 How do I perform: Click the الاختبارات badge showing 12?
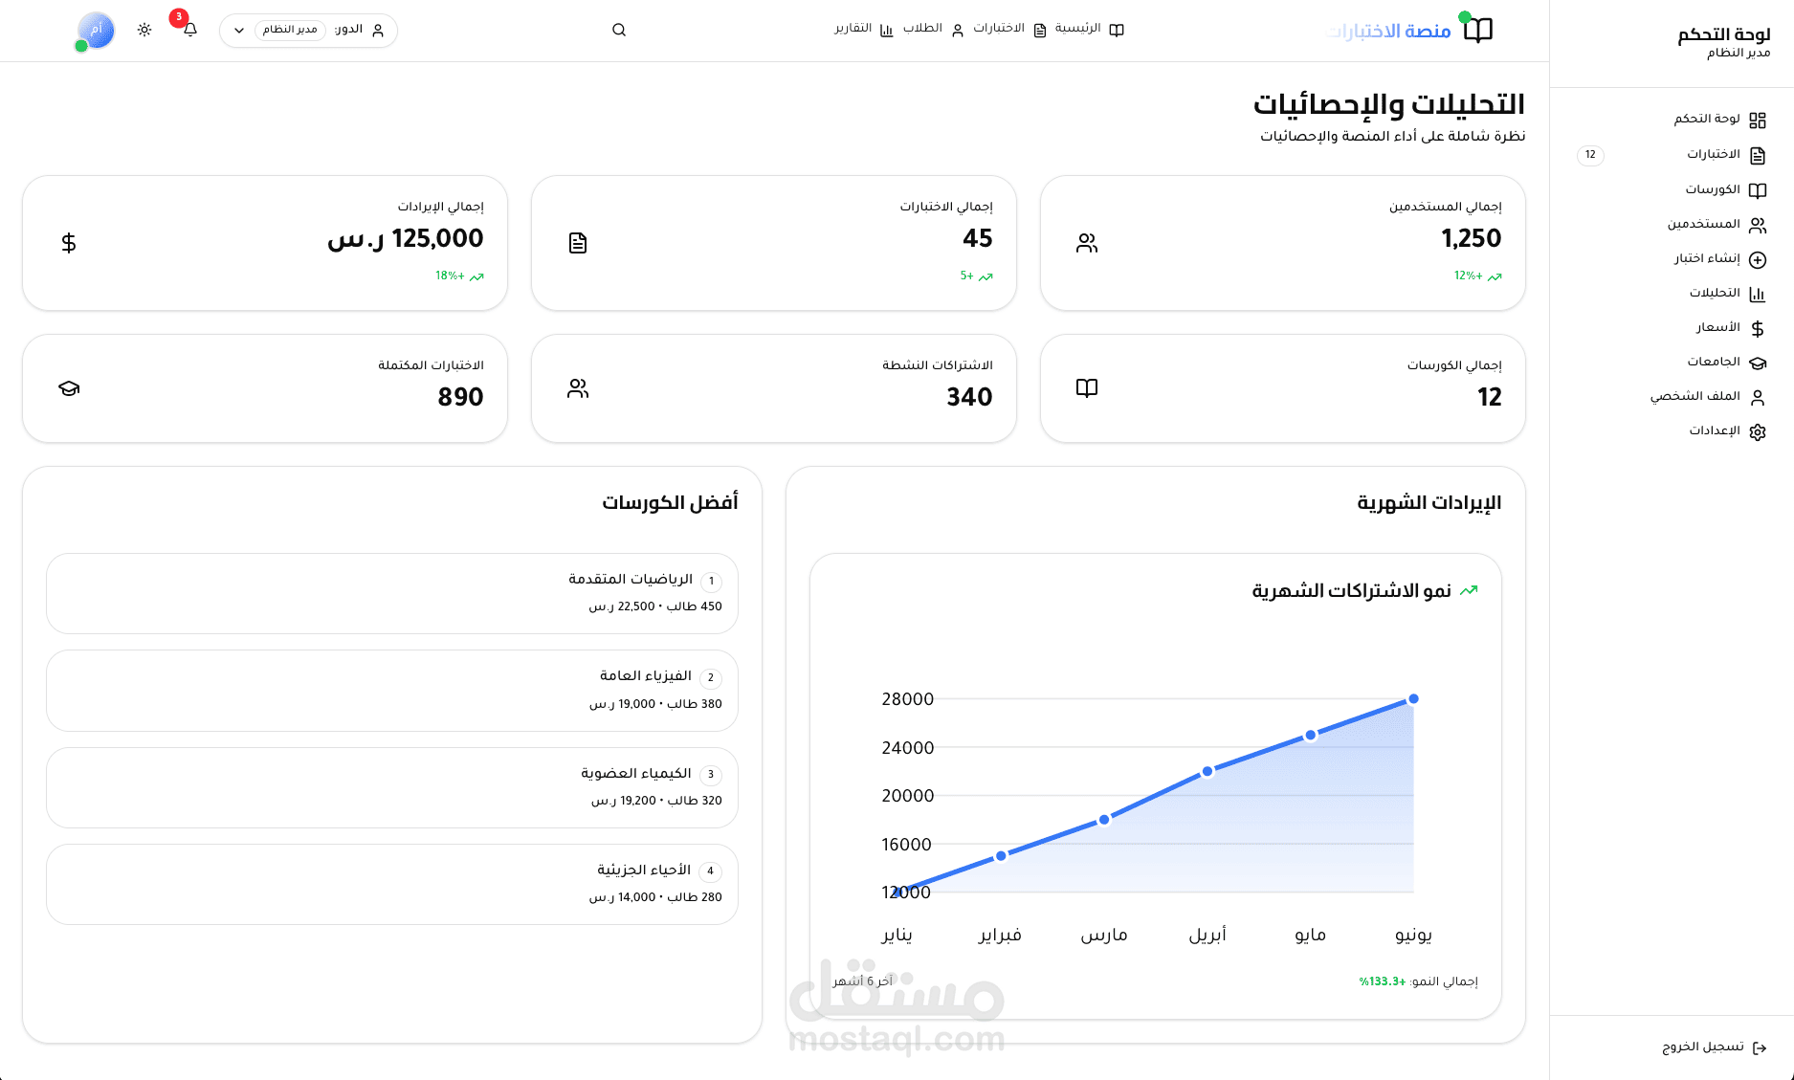(x=1590, y=155)
